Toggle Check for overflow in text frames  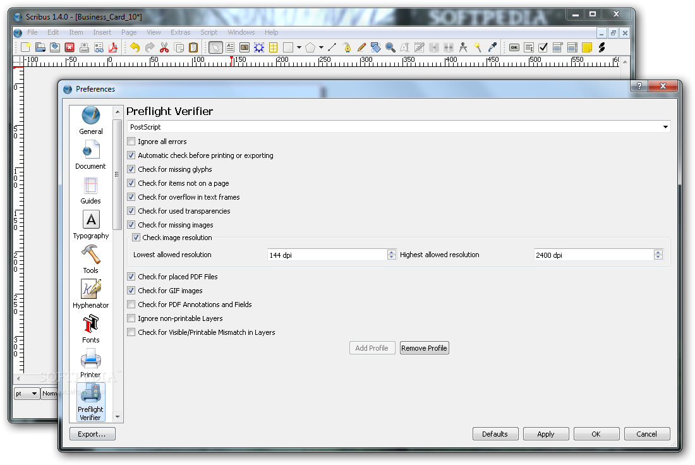coord(131,197)
